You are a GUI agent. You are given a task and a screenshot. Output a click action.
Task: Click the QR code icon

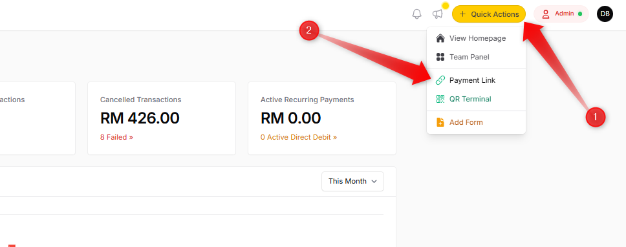tap(440, 99)
